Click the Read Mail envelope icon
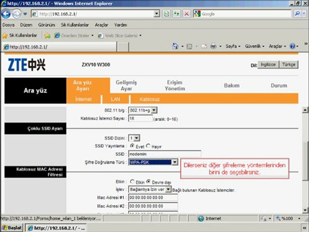This screenshot has height=232, width=309. coord(204,46)
